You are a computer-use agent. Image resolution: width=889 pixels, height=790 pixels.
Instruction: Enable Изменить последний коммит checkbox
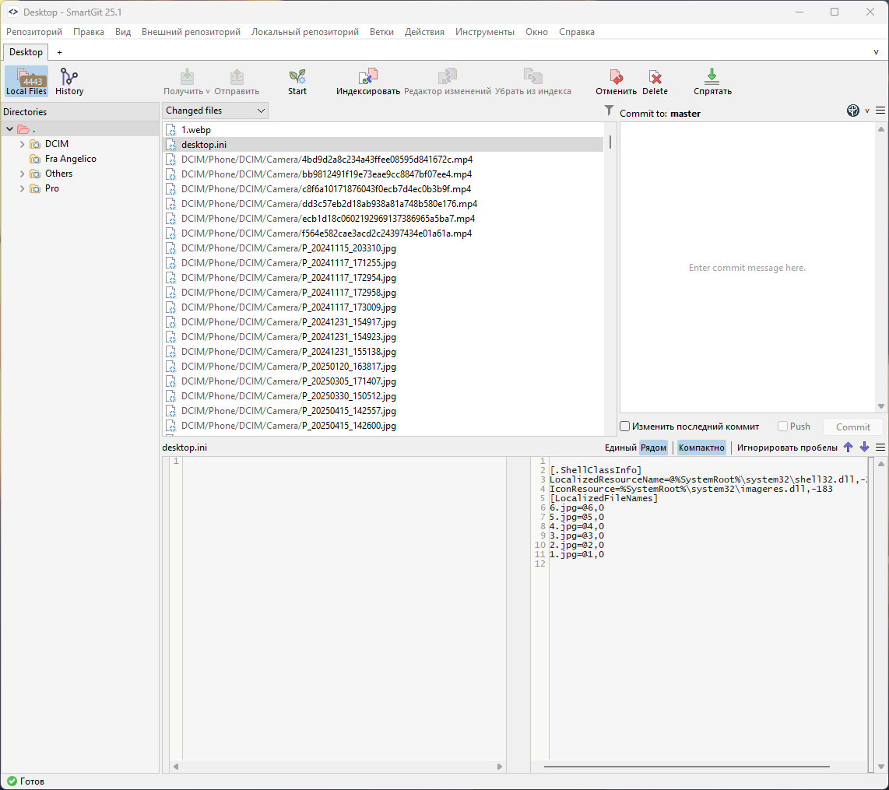625,427
